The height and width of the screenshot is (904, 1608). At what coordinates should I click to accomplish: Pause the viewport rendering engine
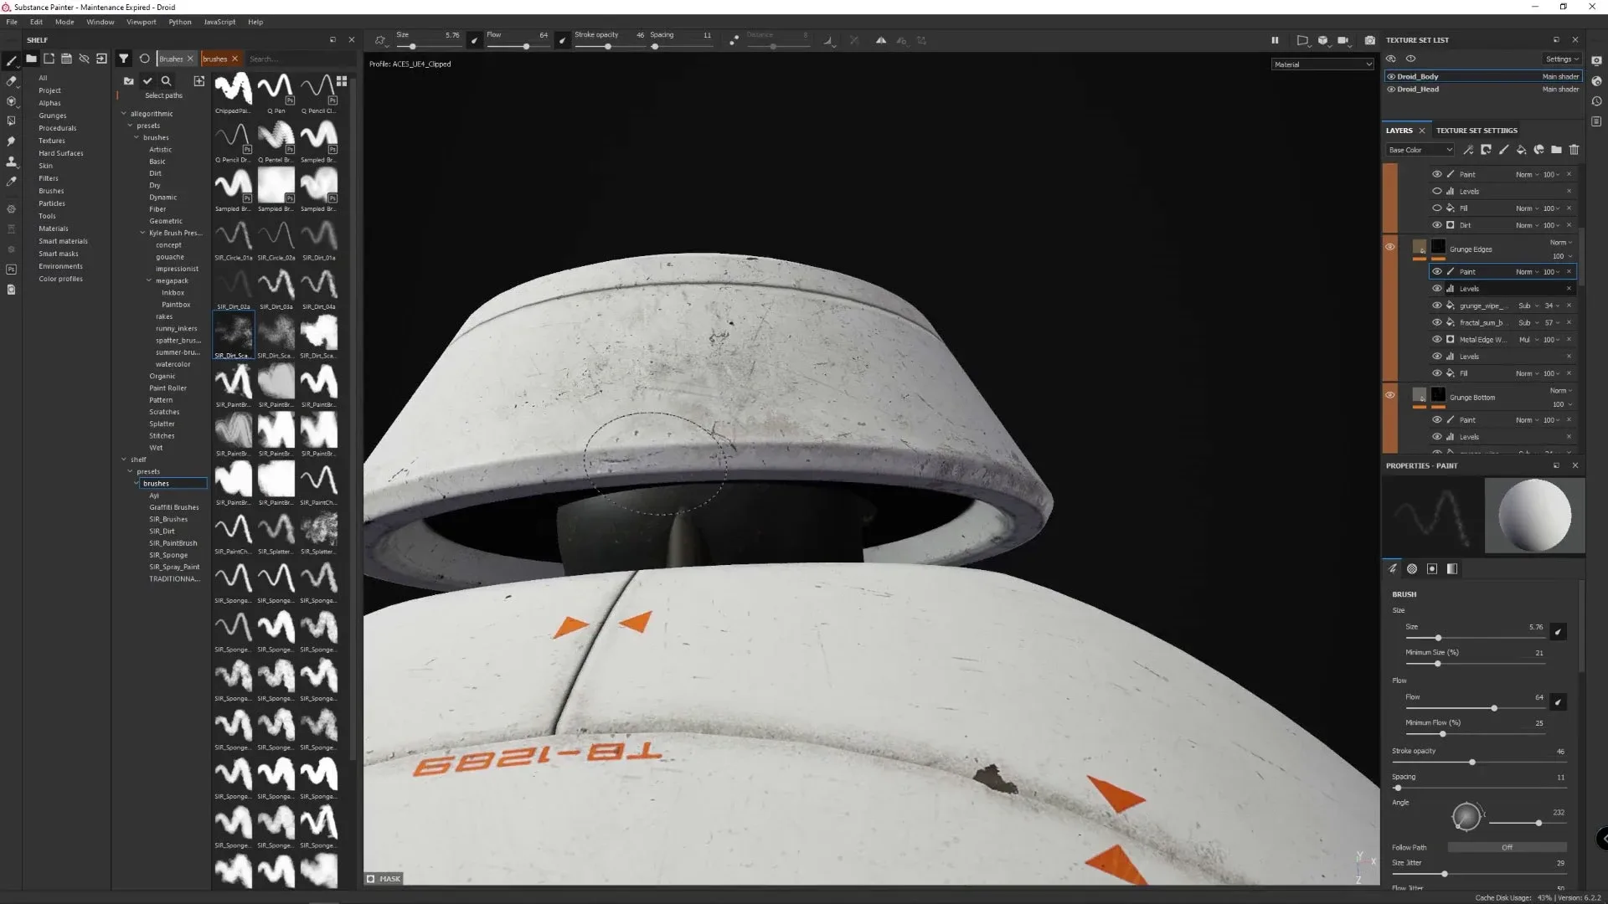(x=1275, y=40)
